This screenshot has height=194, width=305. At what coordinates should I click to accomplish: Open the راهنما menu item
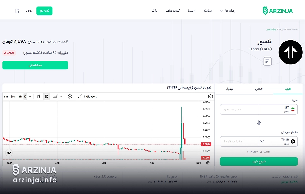tap(191, 11)
